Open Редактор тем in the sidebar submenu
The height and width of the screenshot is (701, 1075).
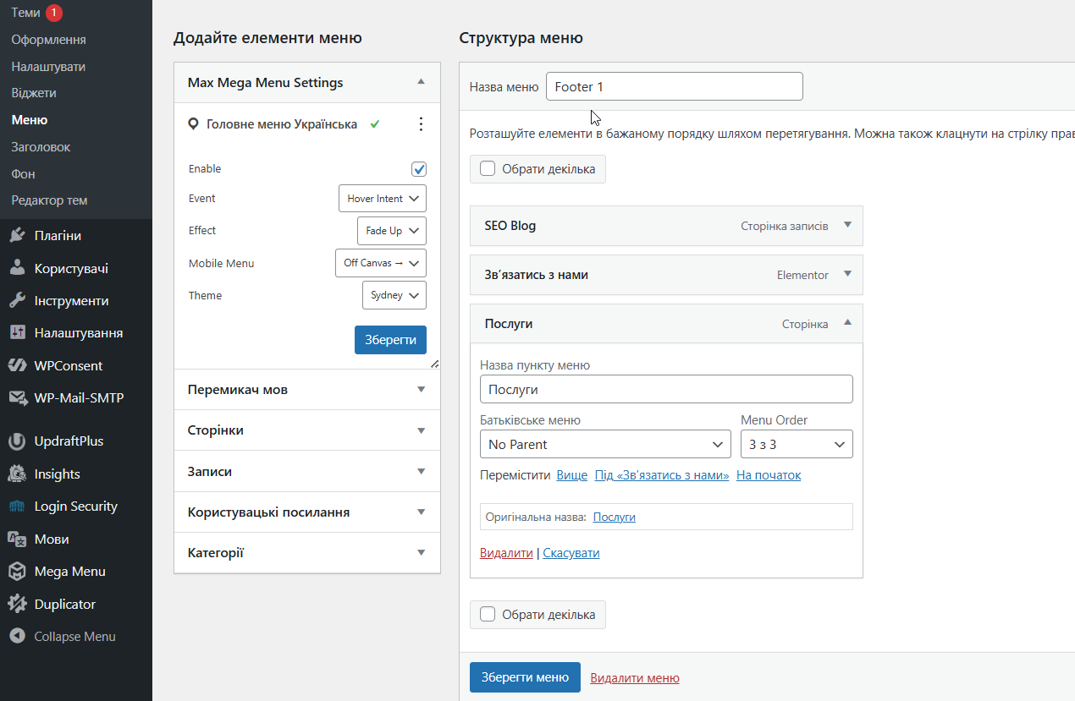point(49,200)
